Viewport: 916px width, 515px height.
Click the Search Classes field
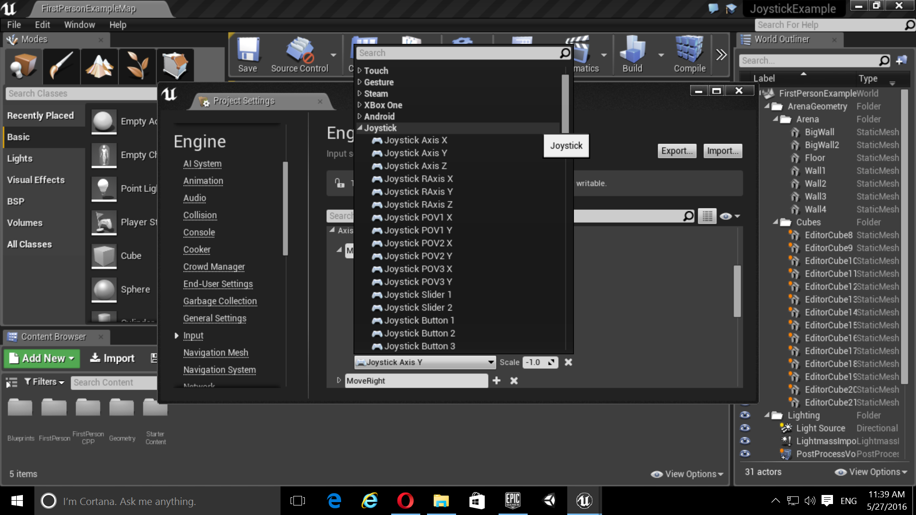point(81,93)
